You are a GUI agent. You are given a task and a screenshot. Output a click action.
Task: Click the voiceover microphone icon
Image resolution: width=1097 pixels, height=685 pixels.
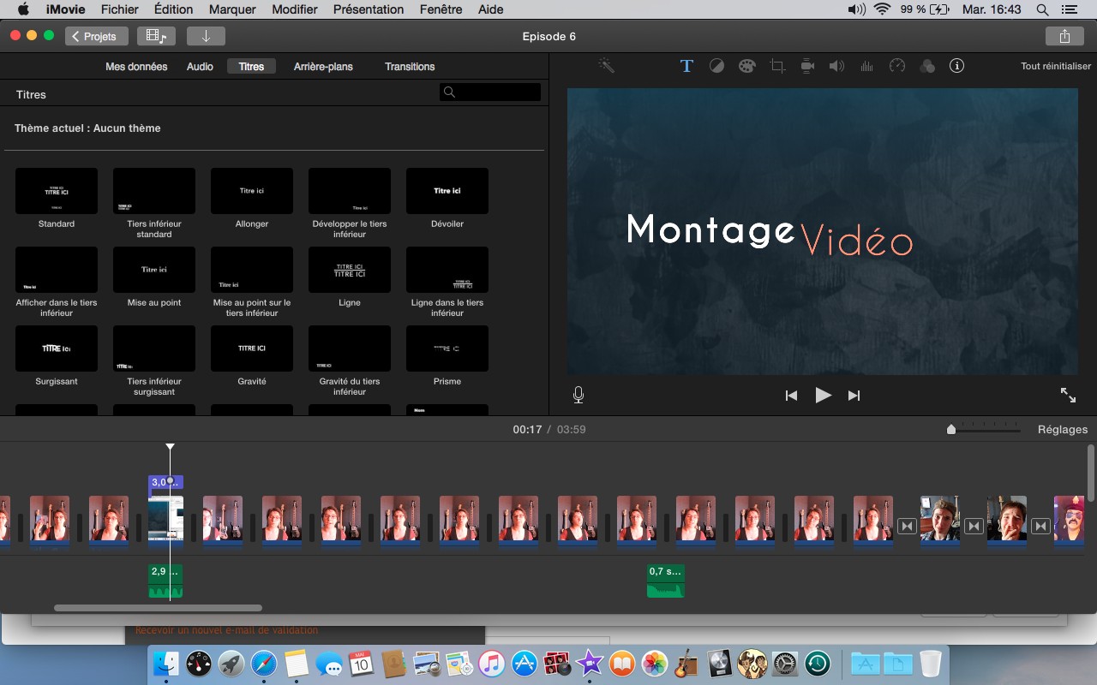tap(578, 395)
